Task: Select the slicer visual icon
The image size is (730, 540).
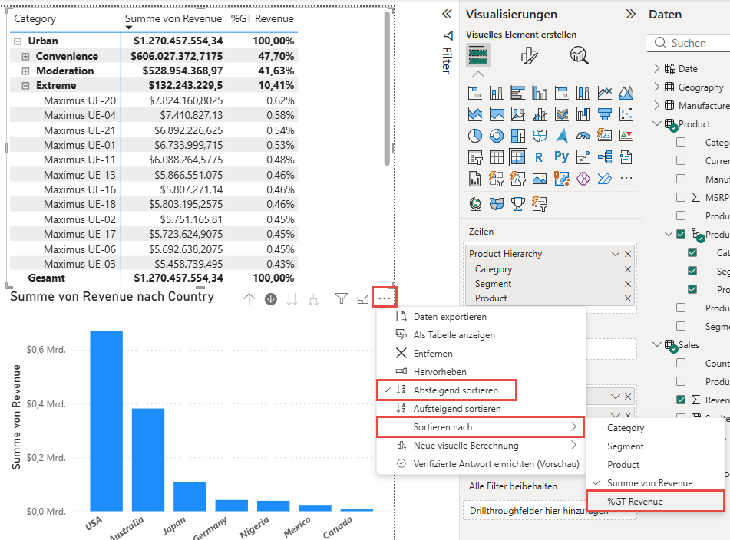Action: click(474, 158)
